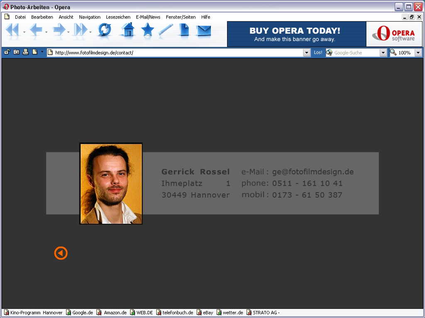Click the name Gerrick Rossel
Viewport: 425px width, 318px height.
tap(195, 172)
